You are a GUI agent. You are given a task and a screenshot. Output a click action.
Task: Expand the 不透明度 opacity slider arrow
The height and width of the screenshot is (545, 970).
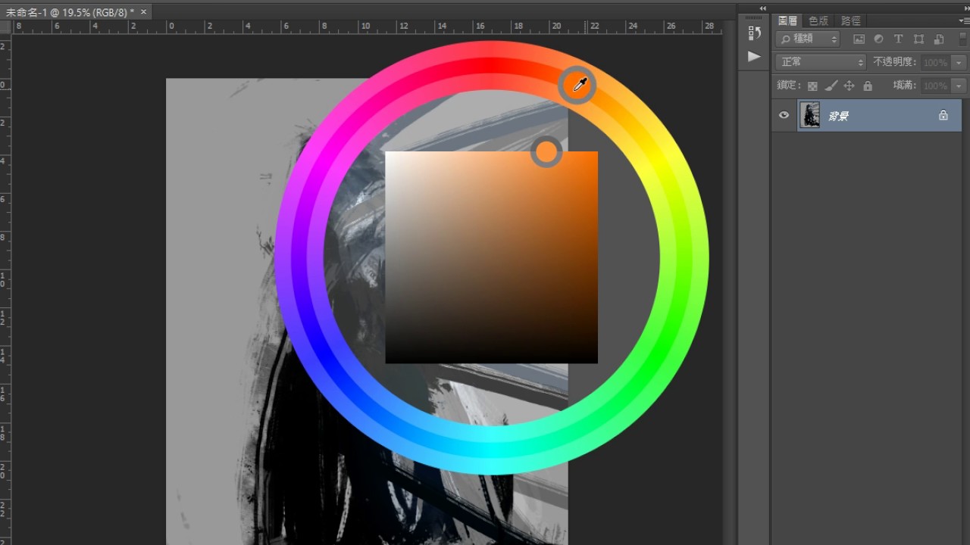coord(959,63)
